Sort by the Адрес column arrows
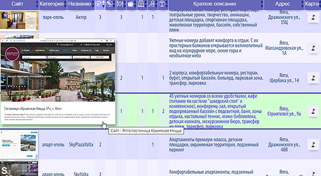 (302, 4)
